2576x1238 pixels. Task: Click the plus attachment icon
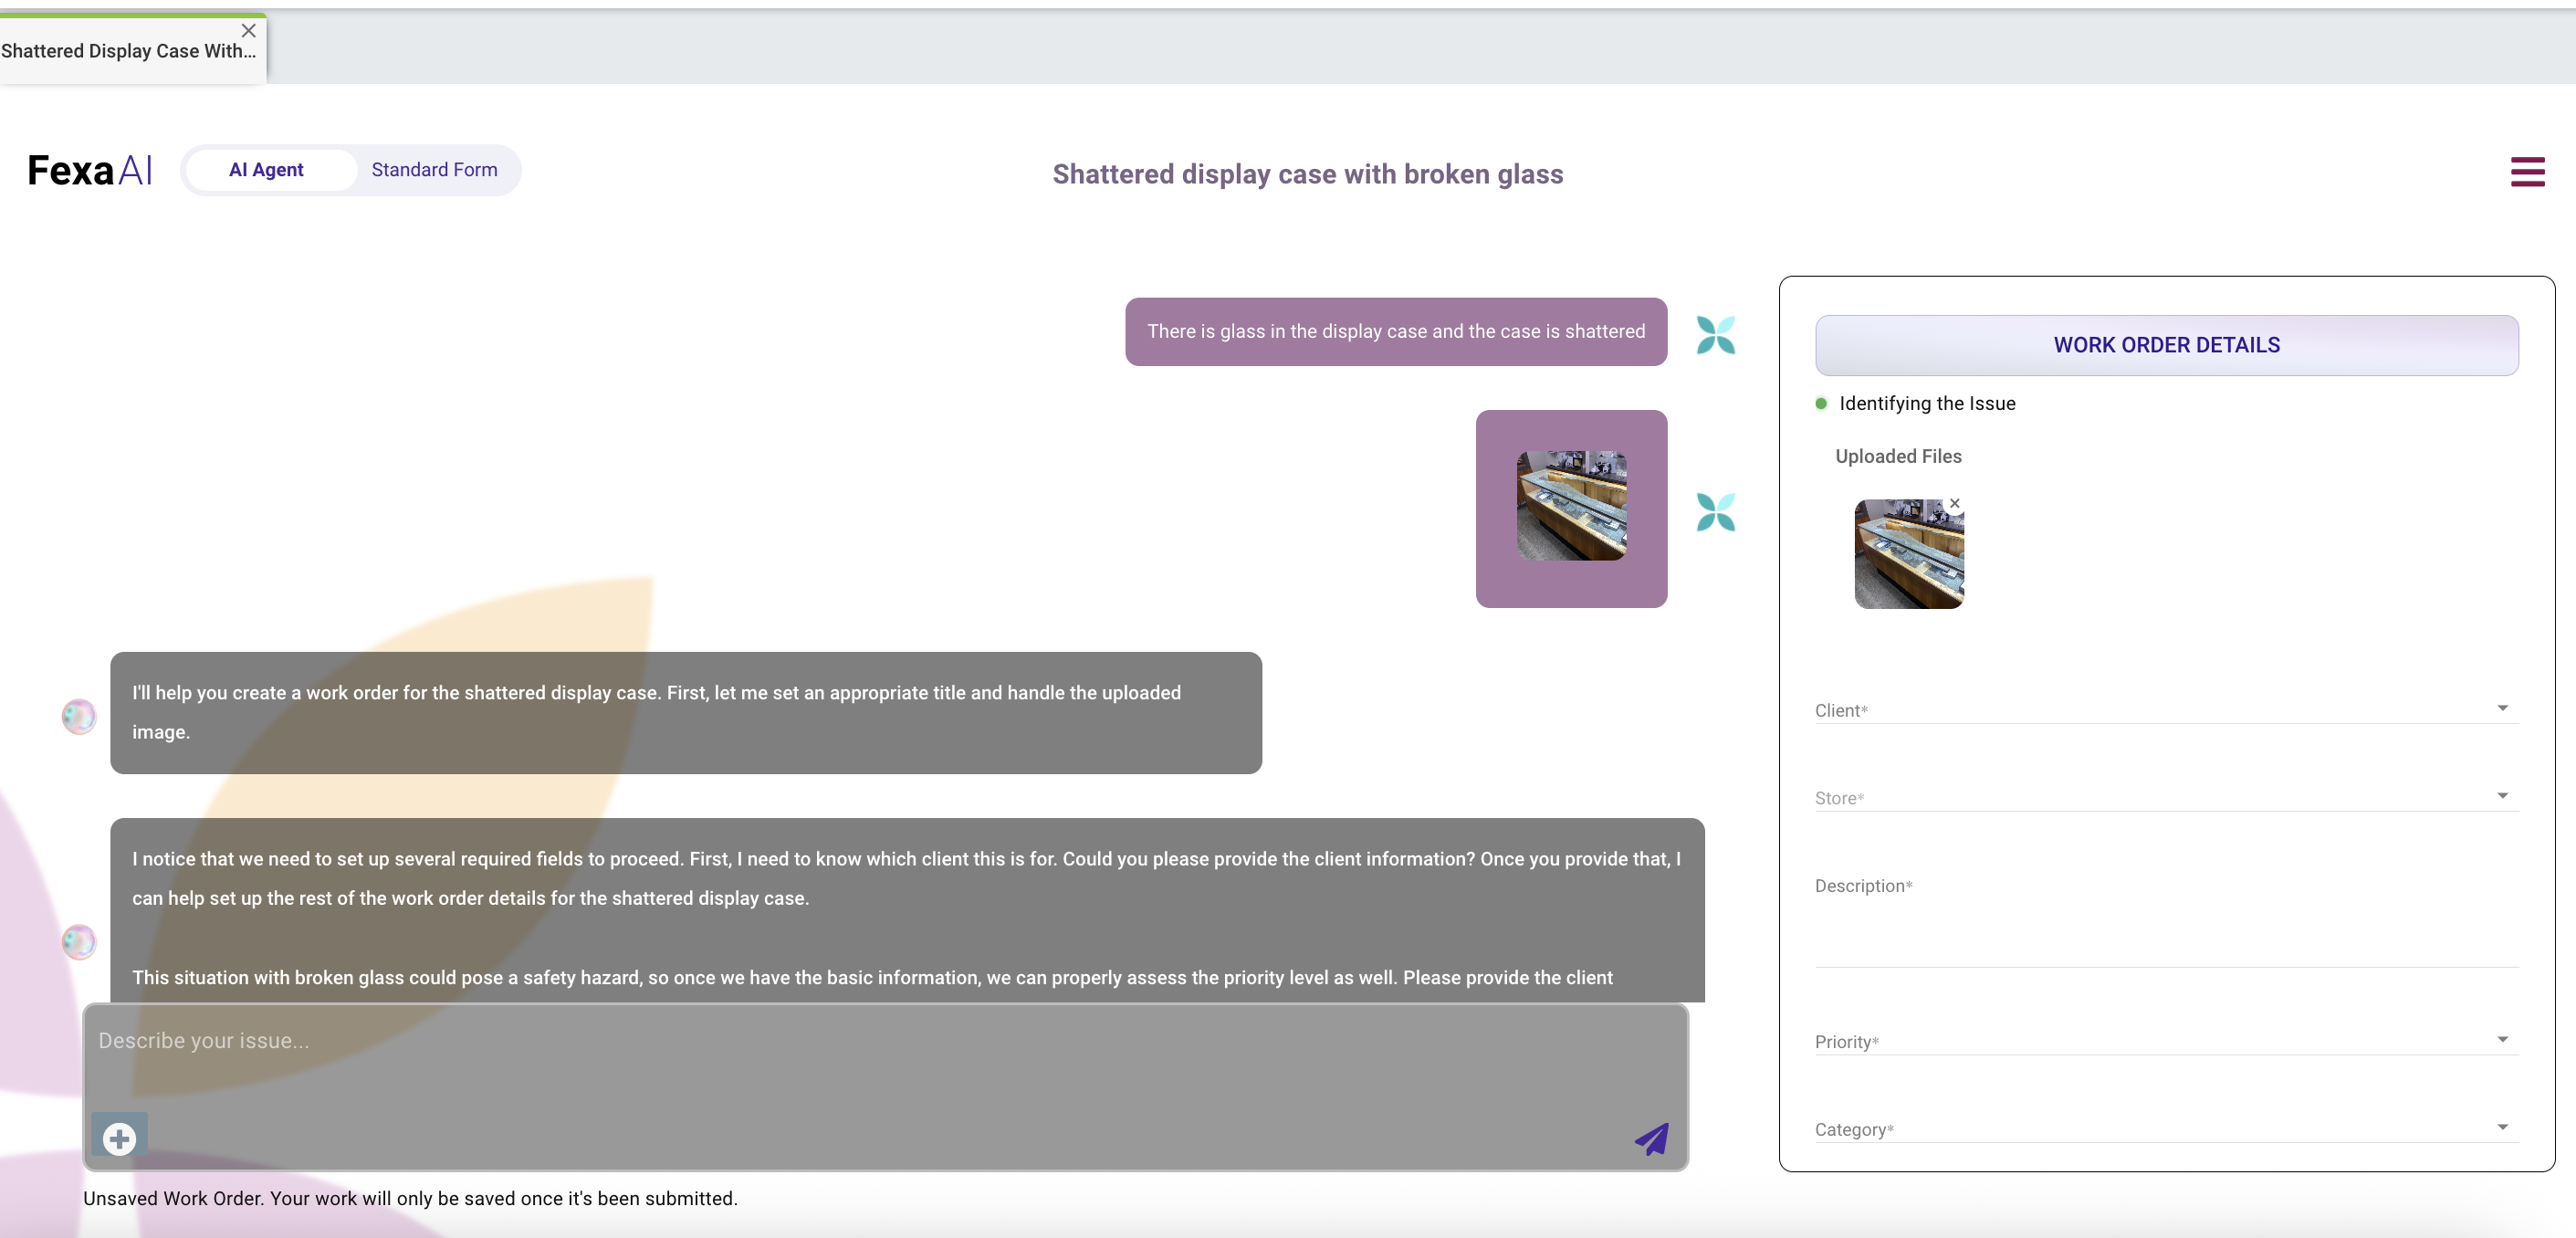tap(119, 1138)
